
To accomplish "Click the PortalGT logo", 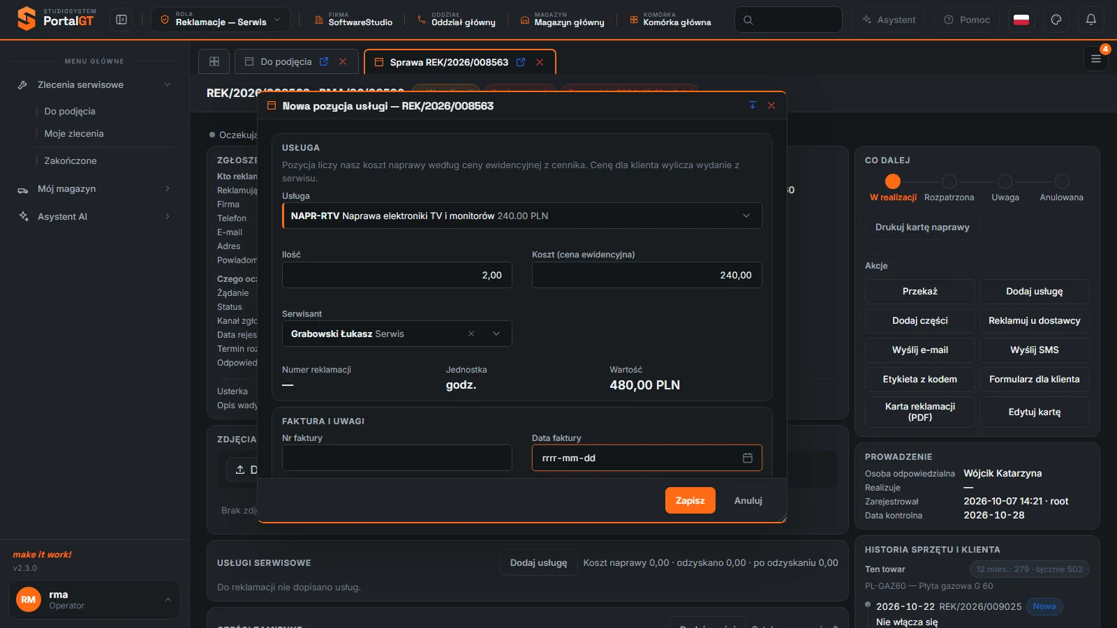I will point(56,19).
